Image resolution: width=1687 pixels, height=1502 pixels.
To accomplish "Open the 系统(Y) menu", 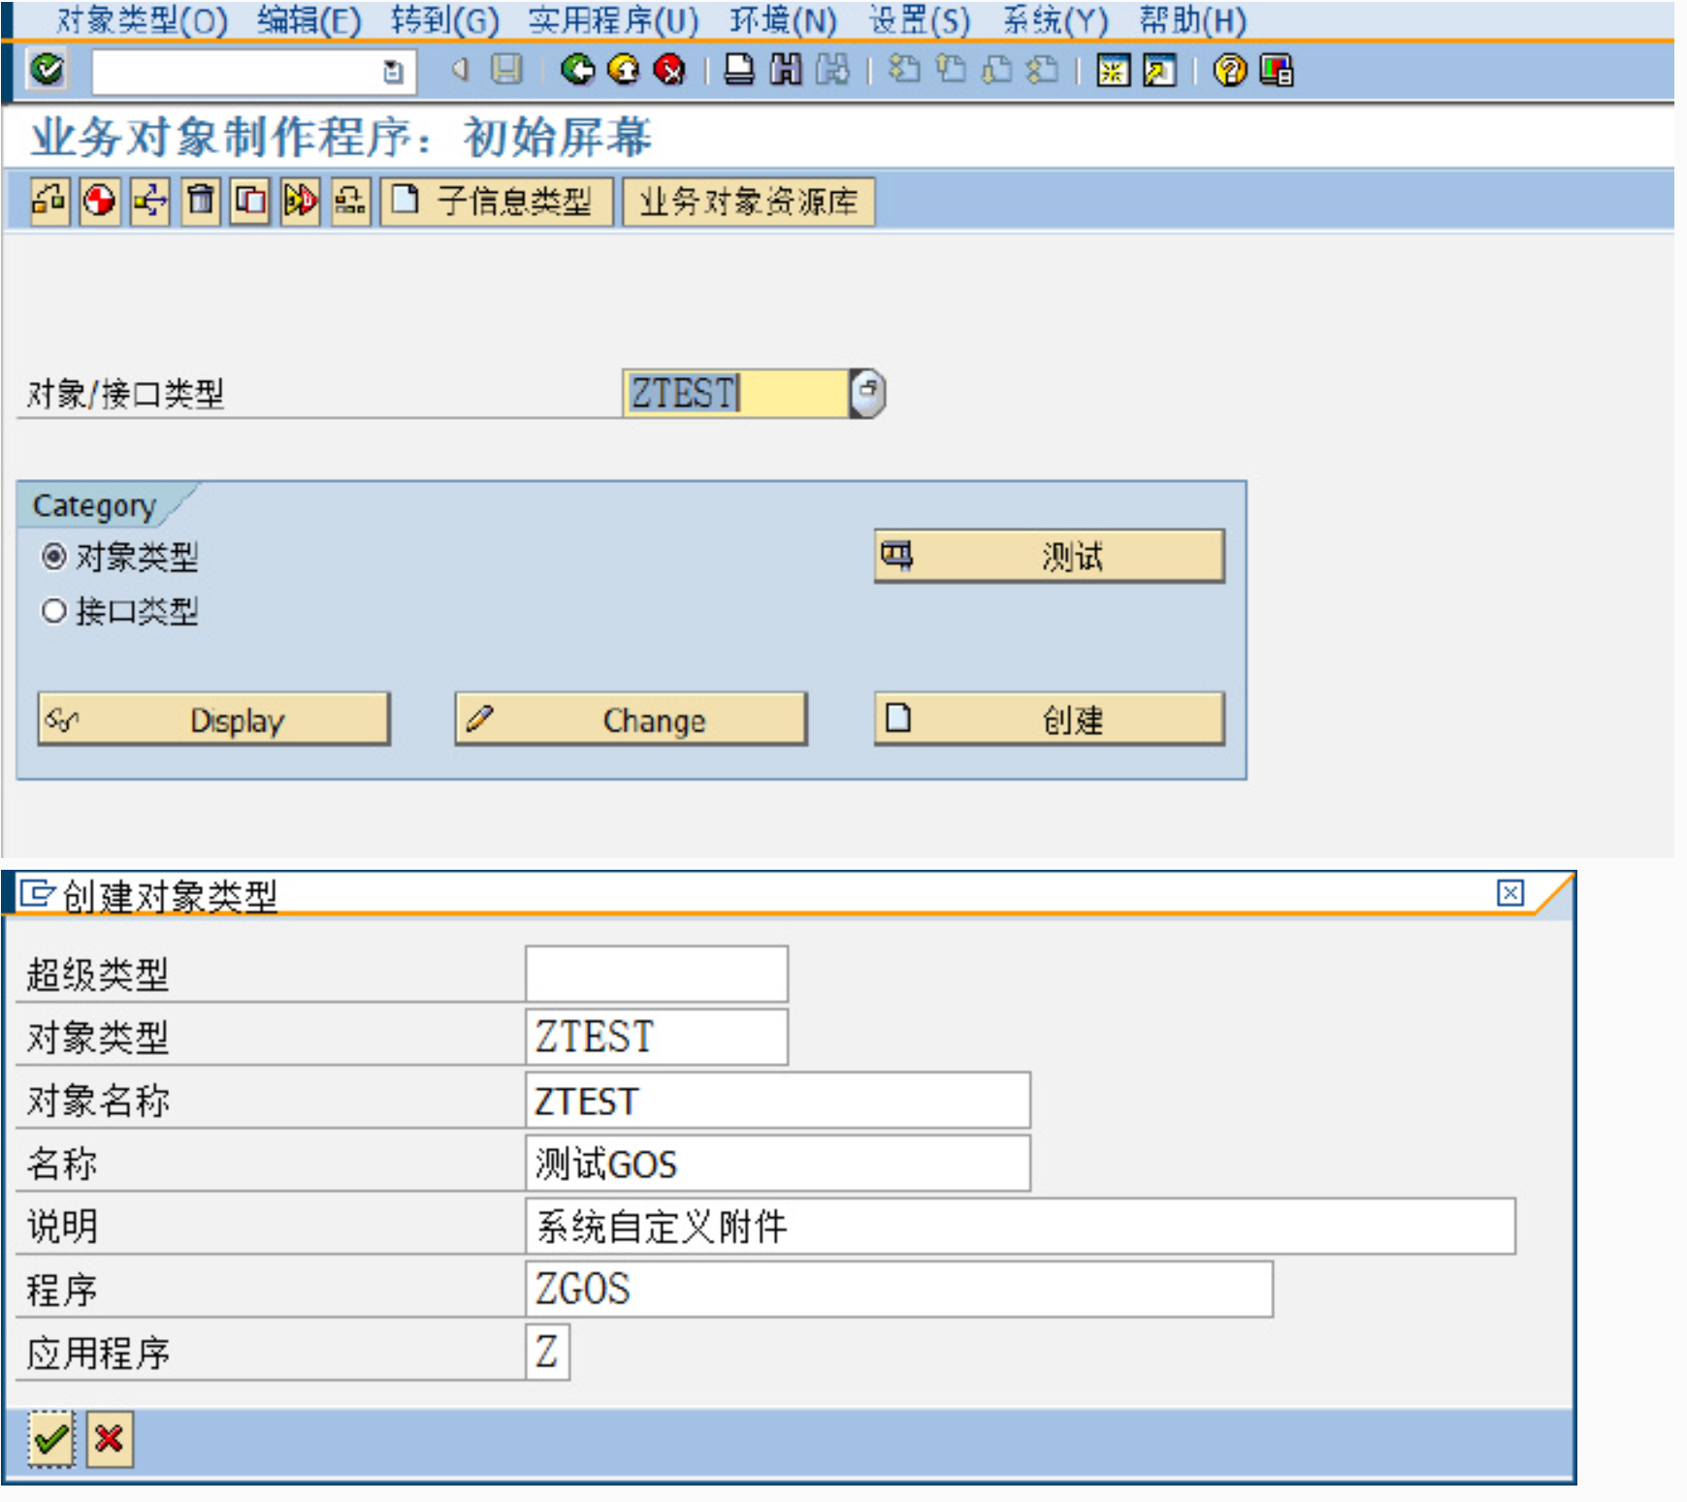I will click(1054, 20).
